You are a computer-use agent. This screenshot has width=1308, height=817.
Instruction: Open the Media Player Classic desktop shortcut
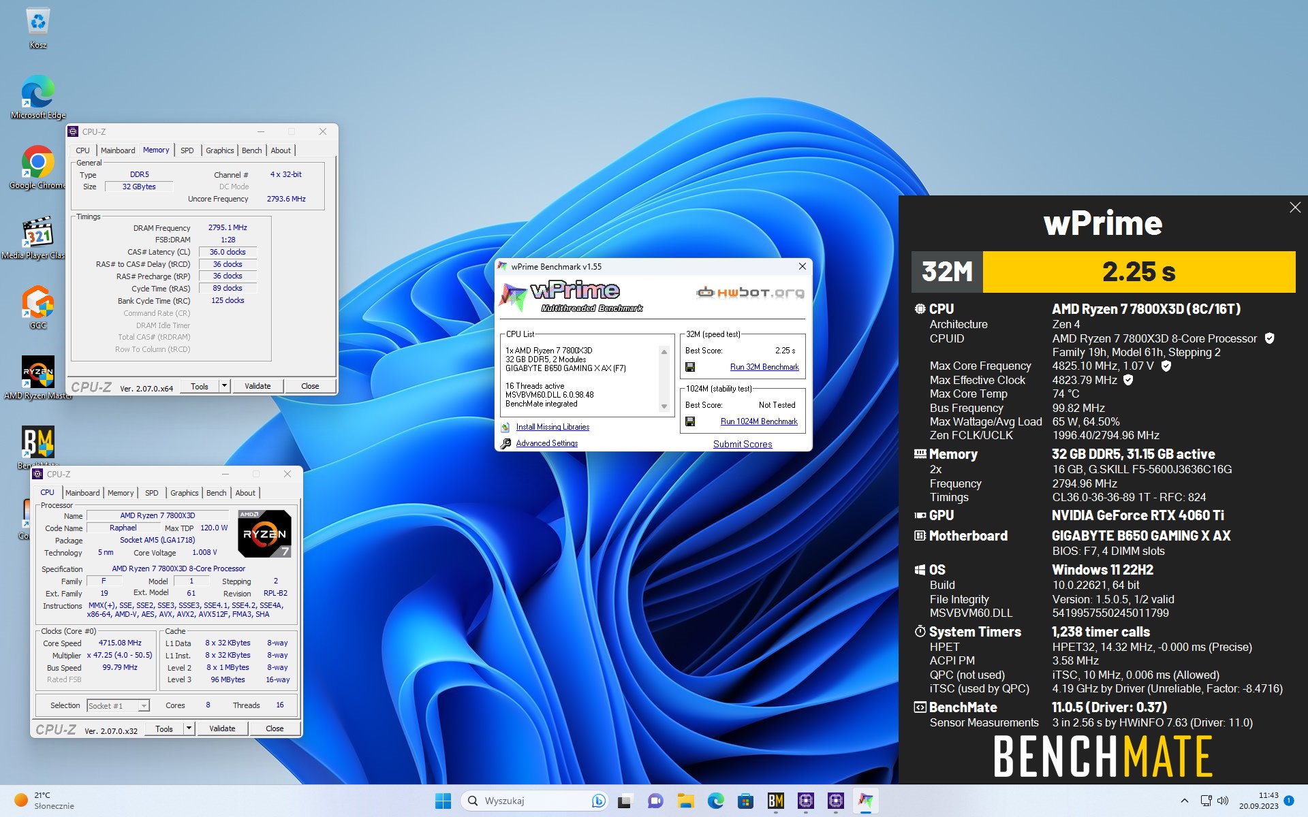[38, 238]
